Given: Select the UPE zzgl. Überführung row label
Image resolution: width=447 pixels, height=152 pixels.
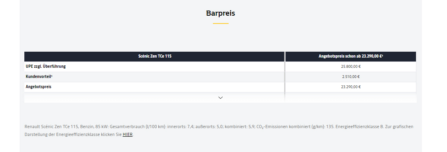Looking at the screenshot, I should [46, 67].
